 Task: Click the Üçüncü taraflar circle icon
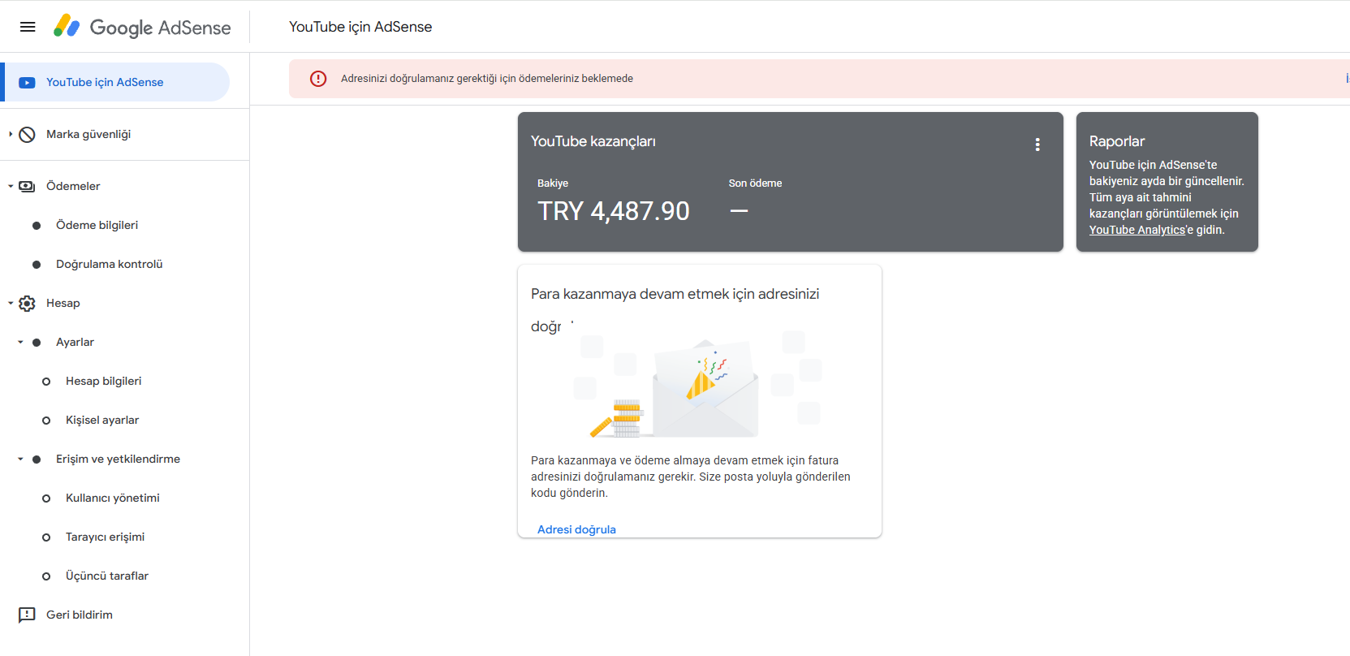[x=46, y=576]
